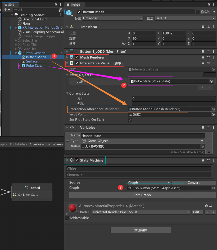The height and width of the screenshot is (250, 217).
Task: Click object picker for Interaction Affordance Renderer
Action: 213,109
